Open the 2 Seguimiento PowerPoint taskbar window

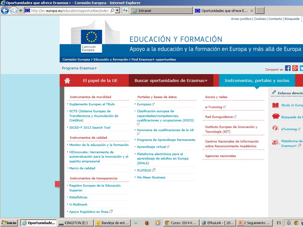254,223
